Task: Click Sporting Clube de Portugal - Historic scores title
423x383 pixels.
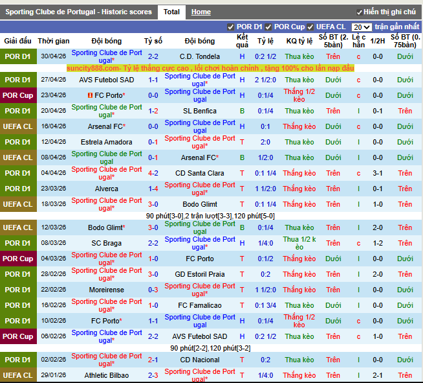Action: click(x=78, y=12)
